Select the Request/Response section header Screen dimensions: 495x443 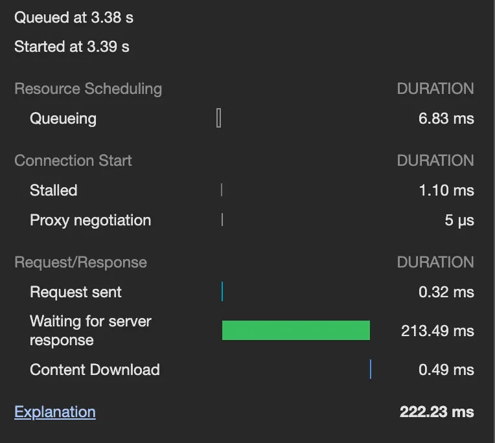pyautogui.click(x=81, y=262)
